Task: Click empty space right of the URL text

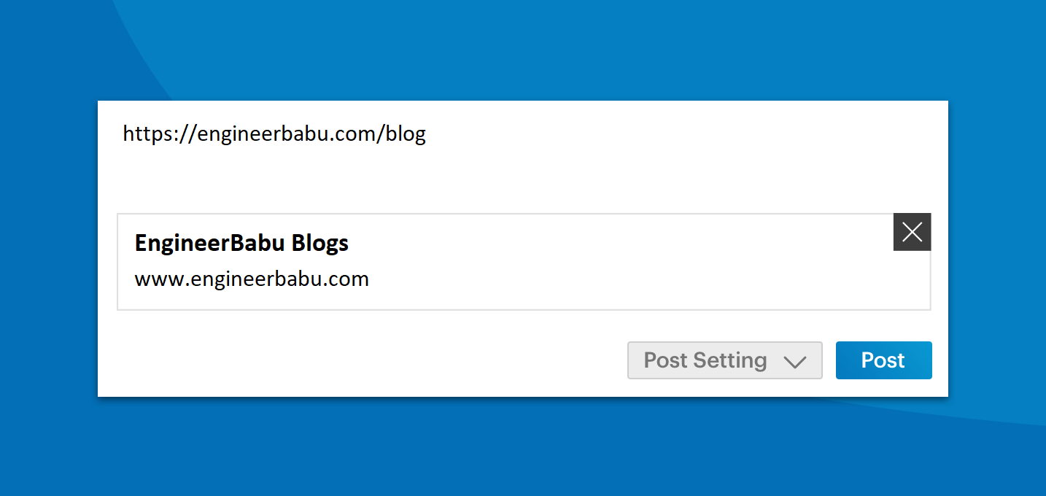Action: [656, 134]
